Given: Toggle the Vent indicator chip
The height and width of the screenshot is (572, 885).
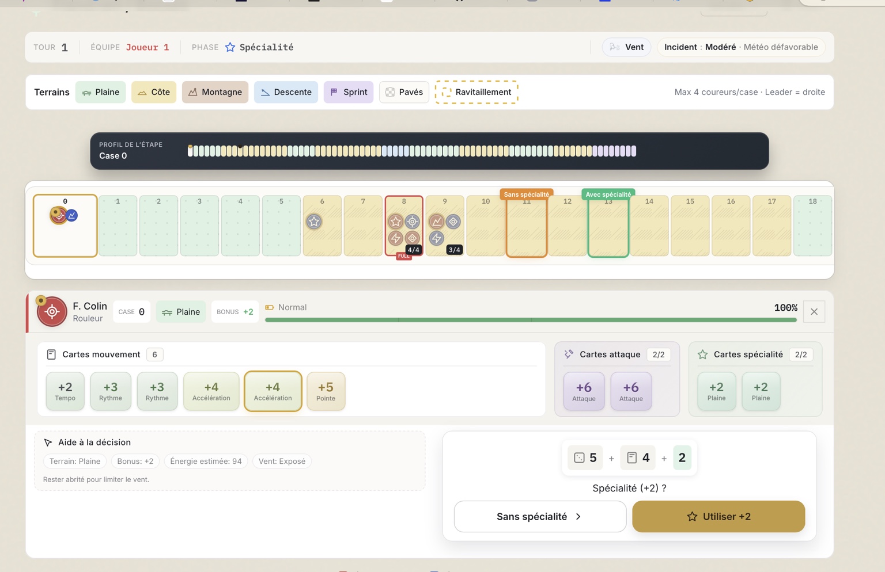Looking at the screenshot, I should [x=626, y=47].
